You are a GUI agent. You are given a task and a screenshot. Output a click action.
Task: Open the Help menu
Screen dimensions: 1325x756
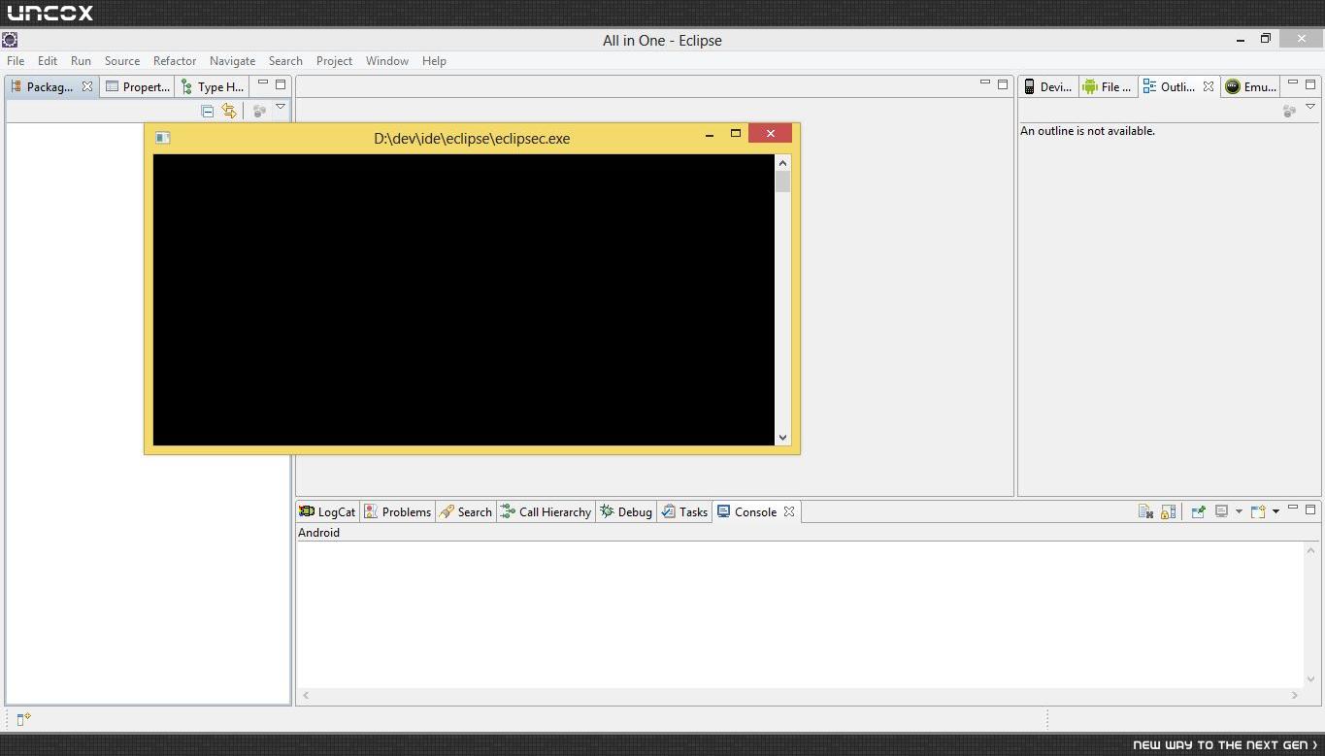click(434, 60)
